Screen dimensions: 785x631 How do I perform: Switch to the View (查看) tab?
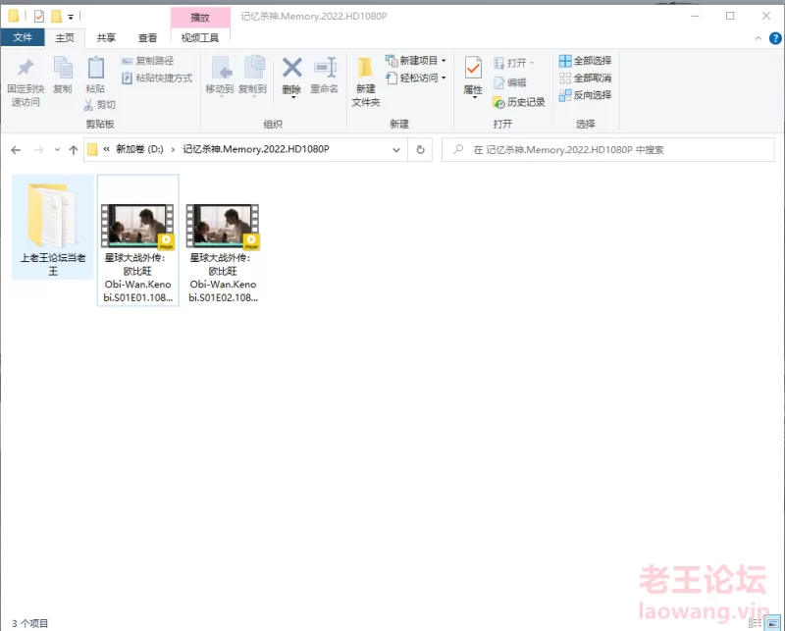point(148,37)
